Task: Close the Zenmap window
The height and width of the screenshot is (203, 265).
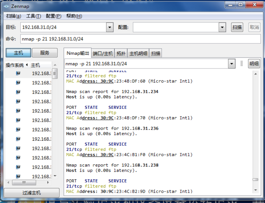Action: [255, 5]
